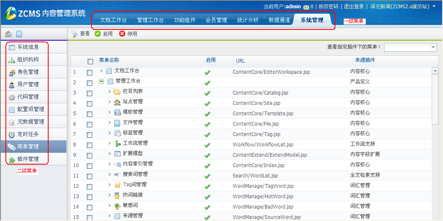Click the home icon above the sidebar
The width and height of the screenshot is (443, 221).
pos(8,34)
